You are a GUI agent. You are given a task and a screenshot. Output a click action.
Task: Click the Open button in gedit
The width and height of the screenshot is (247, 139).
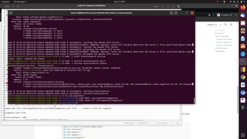pos(7,7)
